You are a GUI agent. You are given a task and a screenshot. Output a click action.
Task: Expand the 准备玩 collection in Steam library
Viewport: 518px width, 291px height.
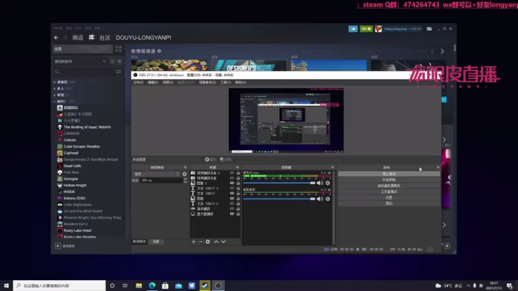tap(54, 82)
